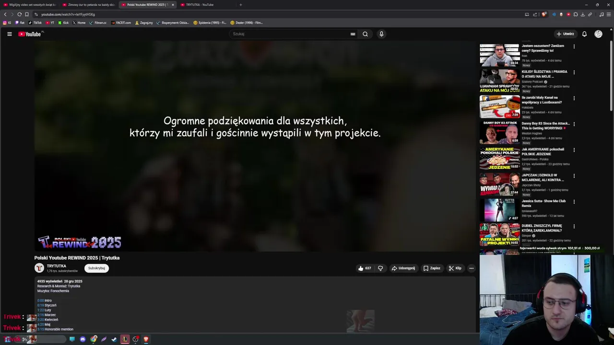The image size is (614, 345).
Task: Like the video with thumbs-up 637
Action: click(365, 268)
